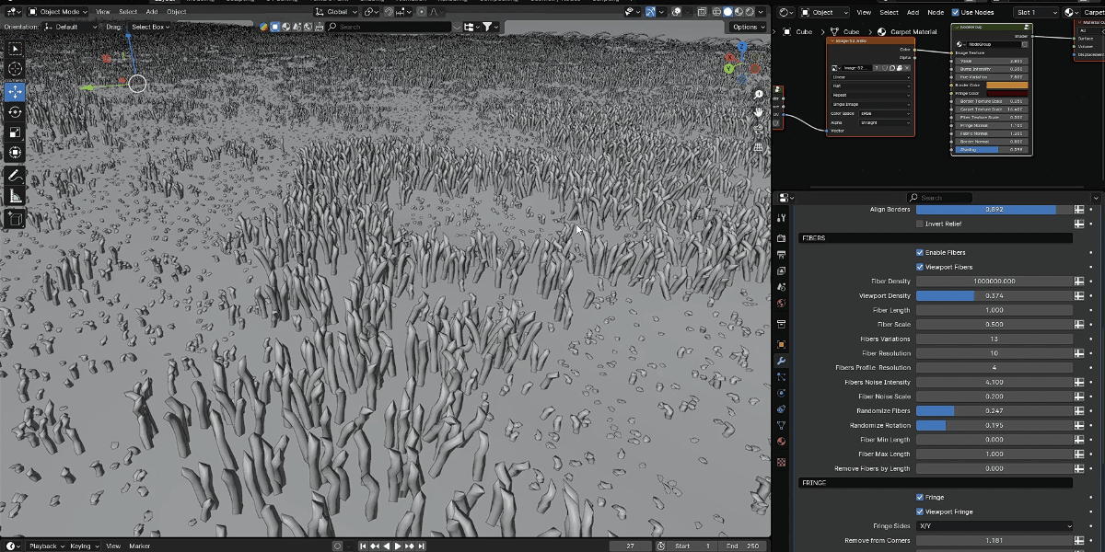Viewport: 1105px width, 552px height.
Task: Open the viewport Object menu
Action: [x=176, y=12]
